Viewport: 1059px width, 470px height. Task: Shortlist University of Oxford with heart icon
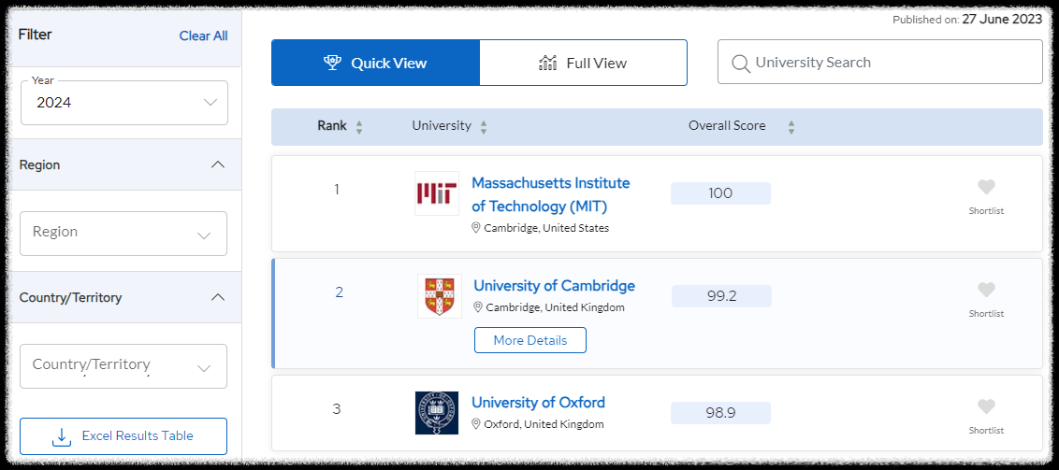(986, 406)
